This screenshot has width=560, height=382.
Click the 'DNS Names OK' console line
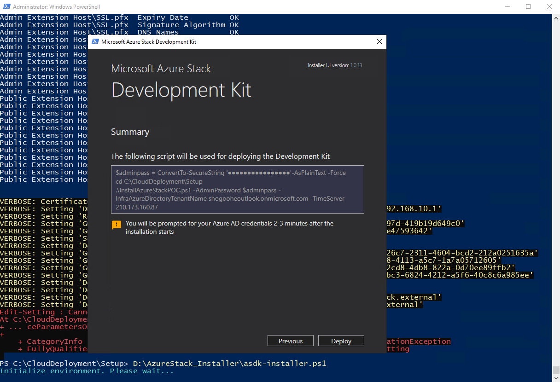(120, 32)
